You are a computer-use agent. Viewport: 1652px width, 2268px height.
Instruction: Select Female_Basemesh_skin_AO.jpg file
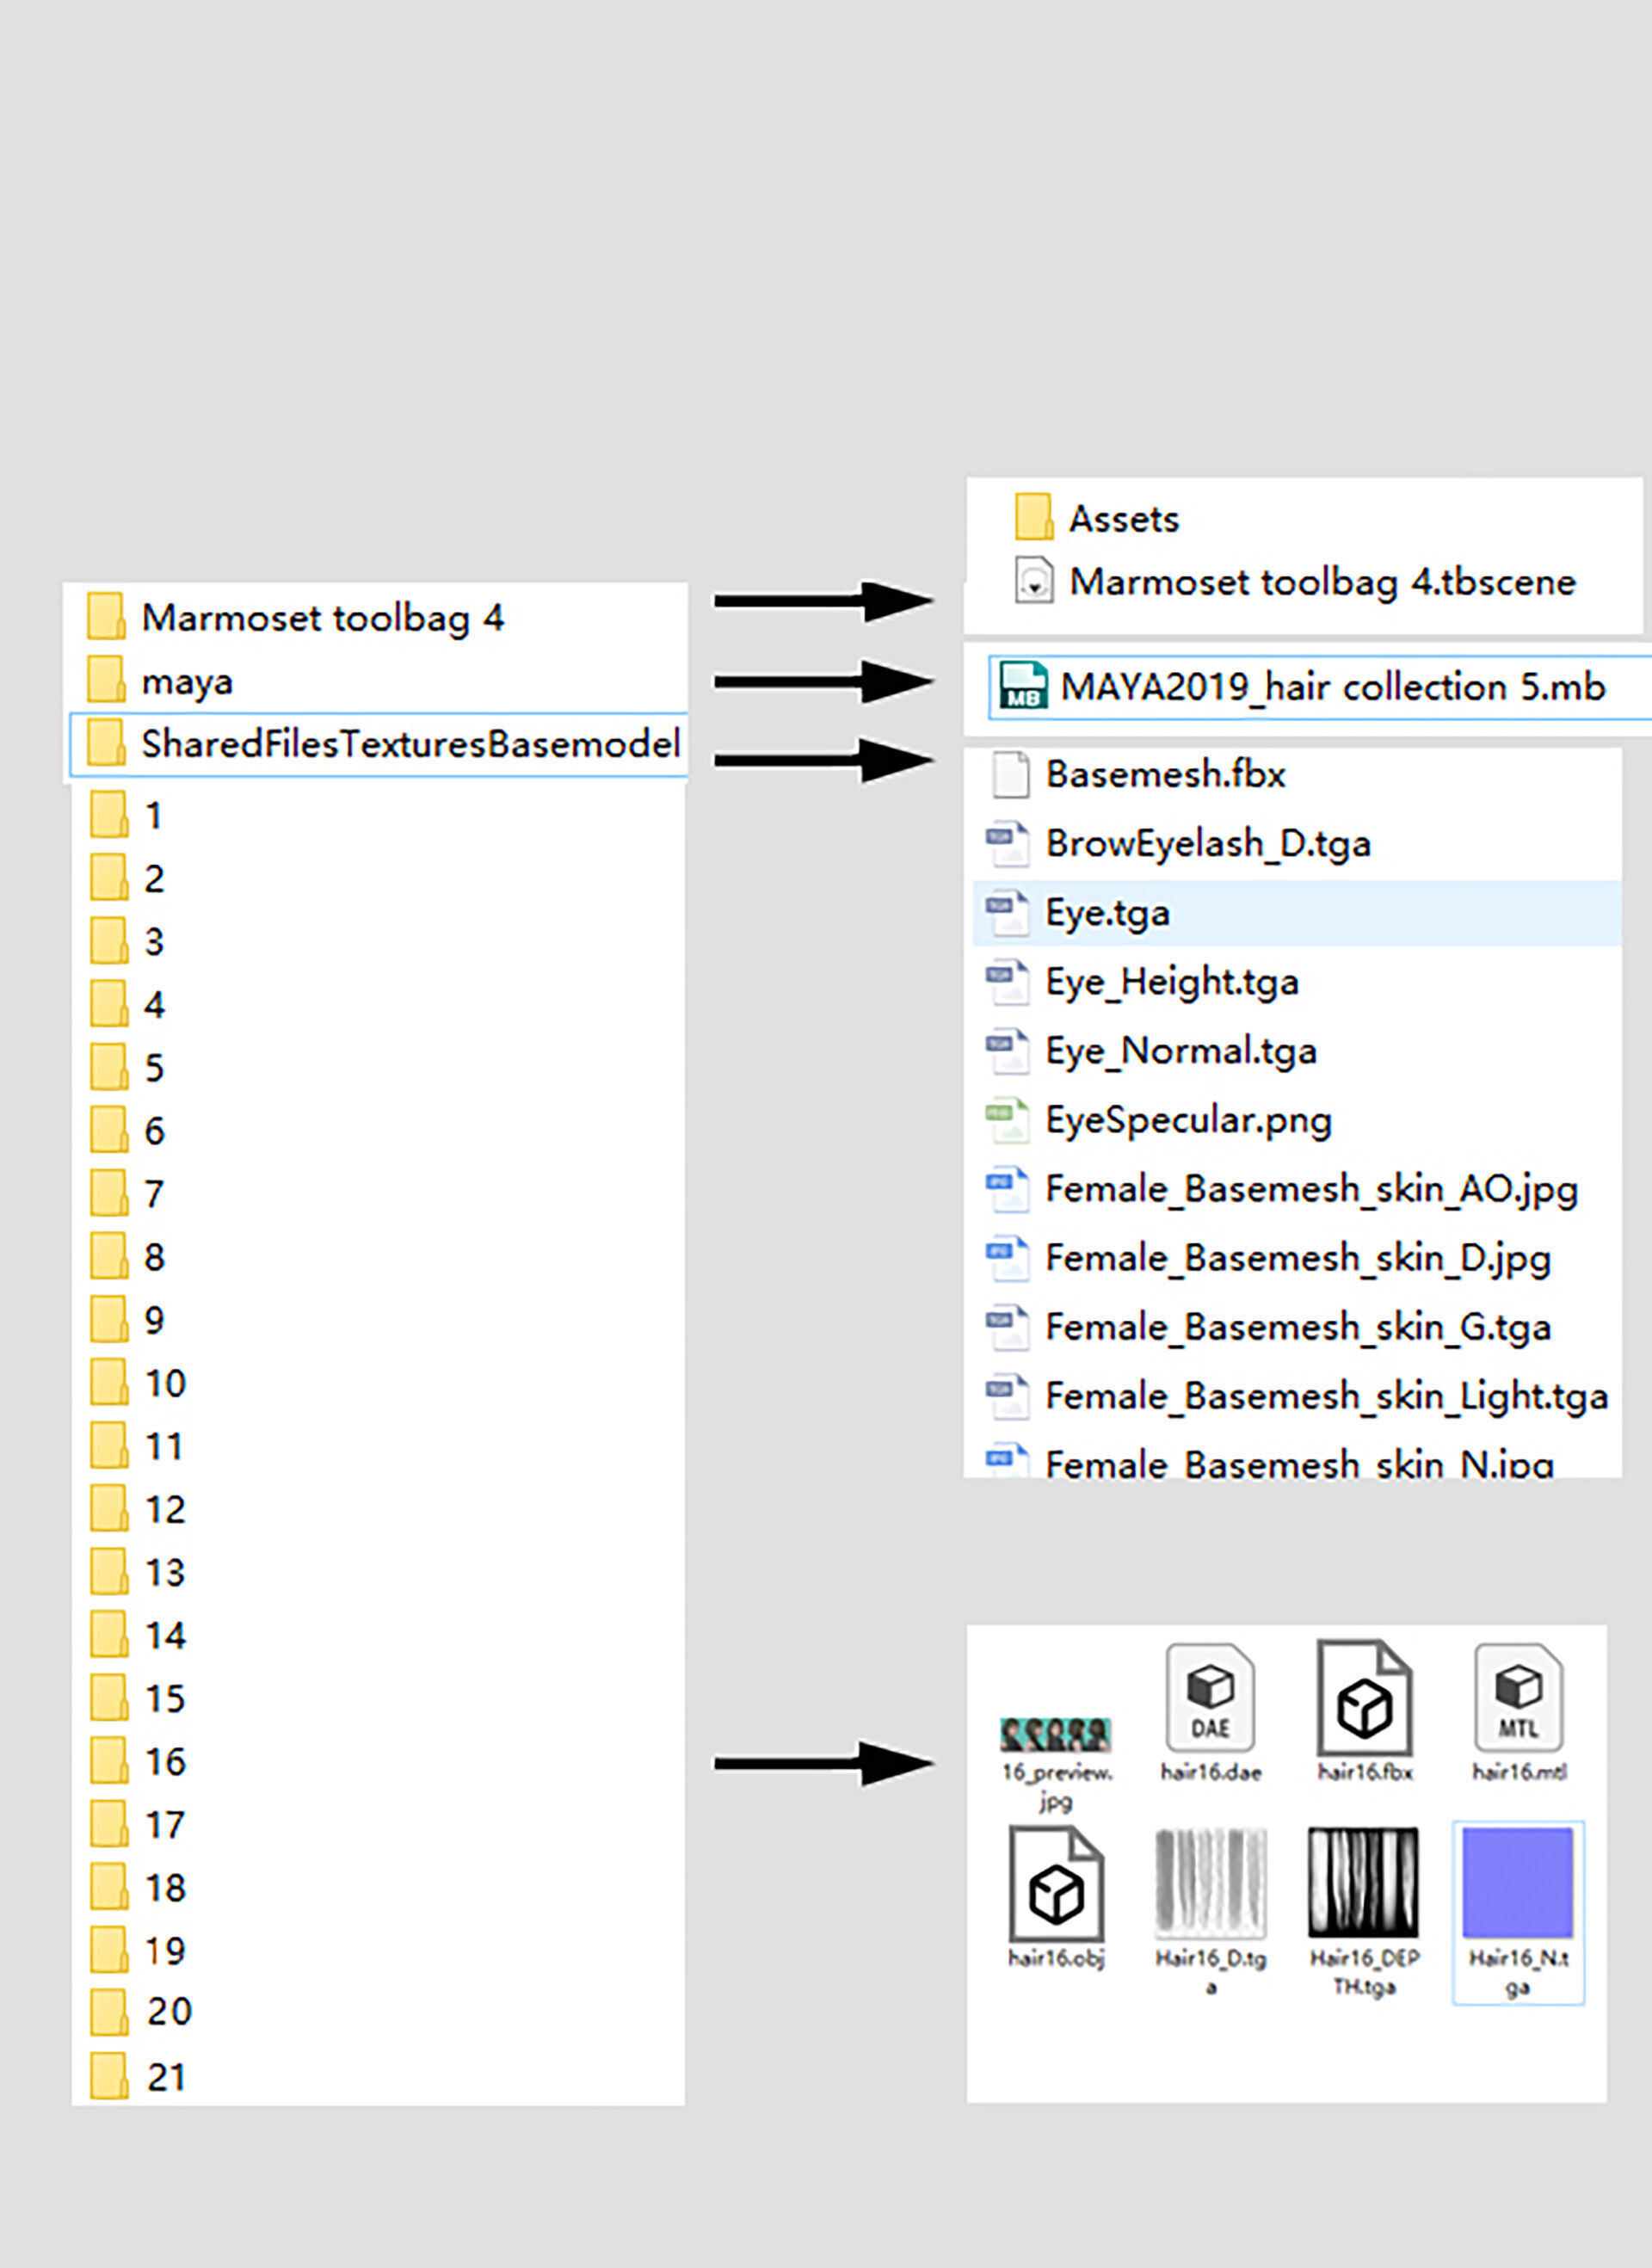[x=1310, y=1189]
